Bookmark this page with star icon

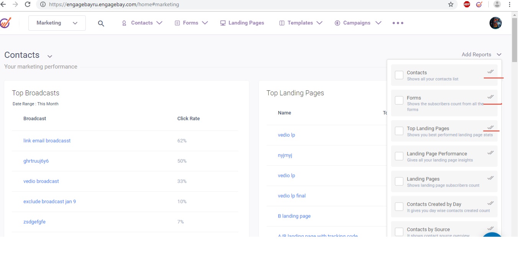tap(450, 5)
